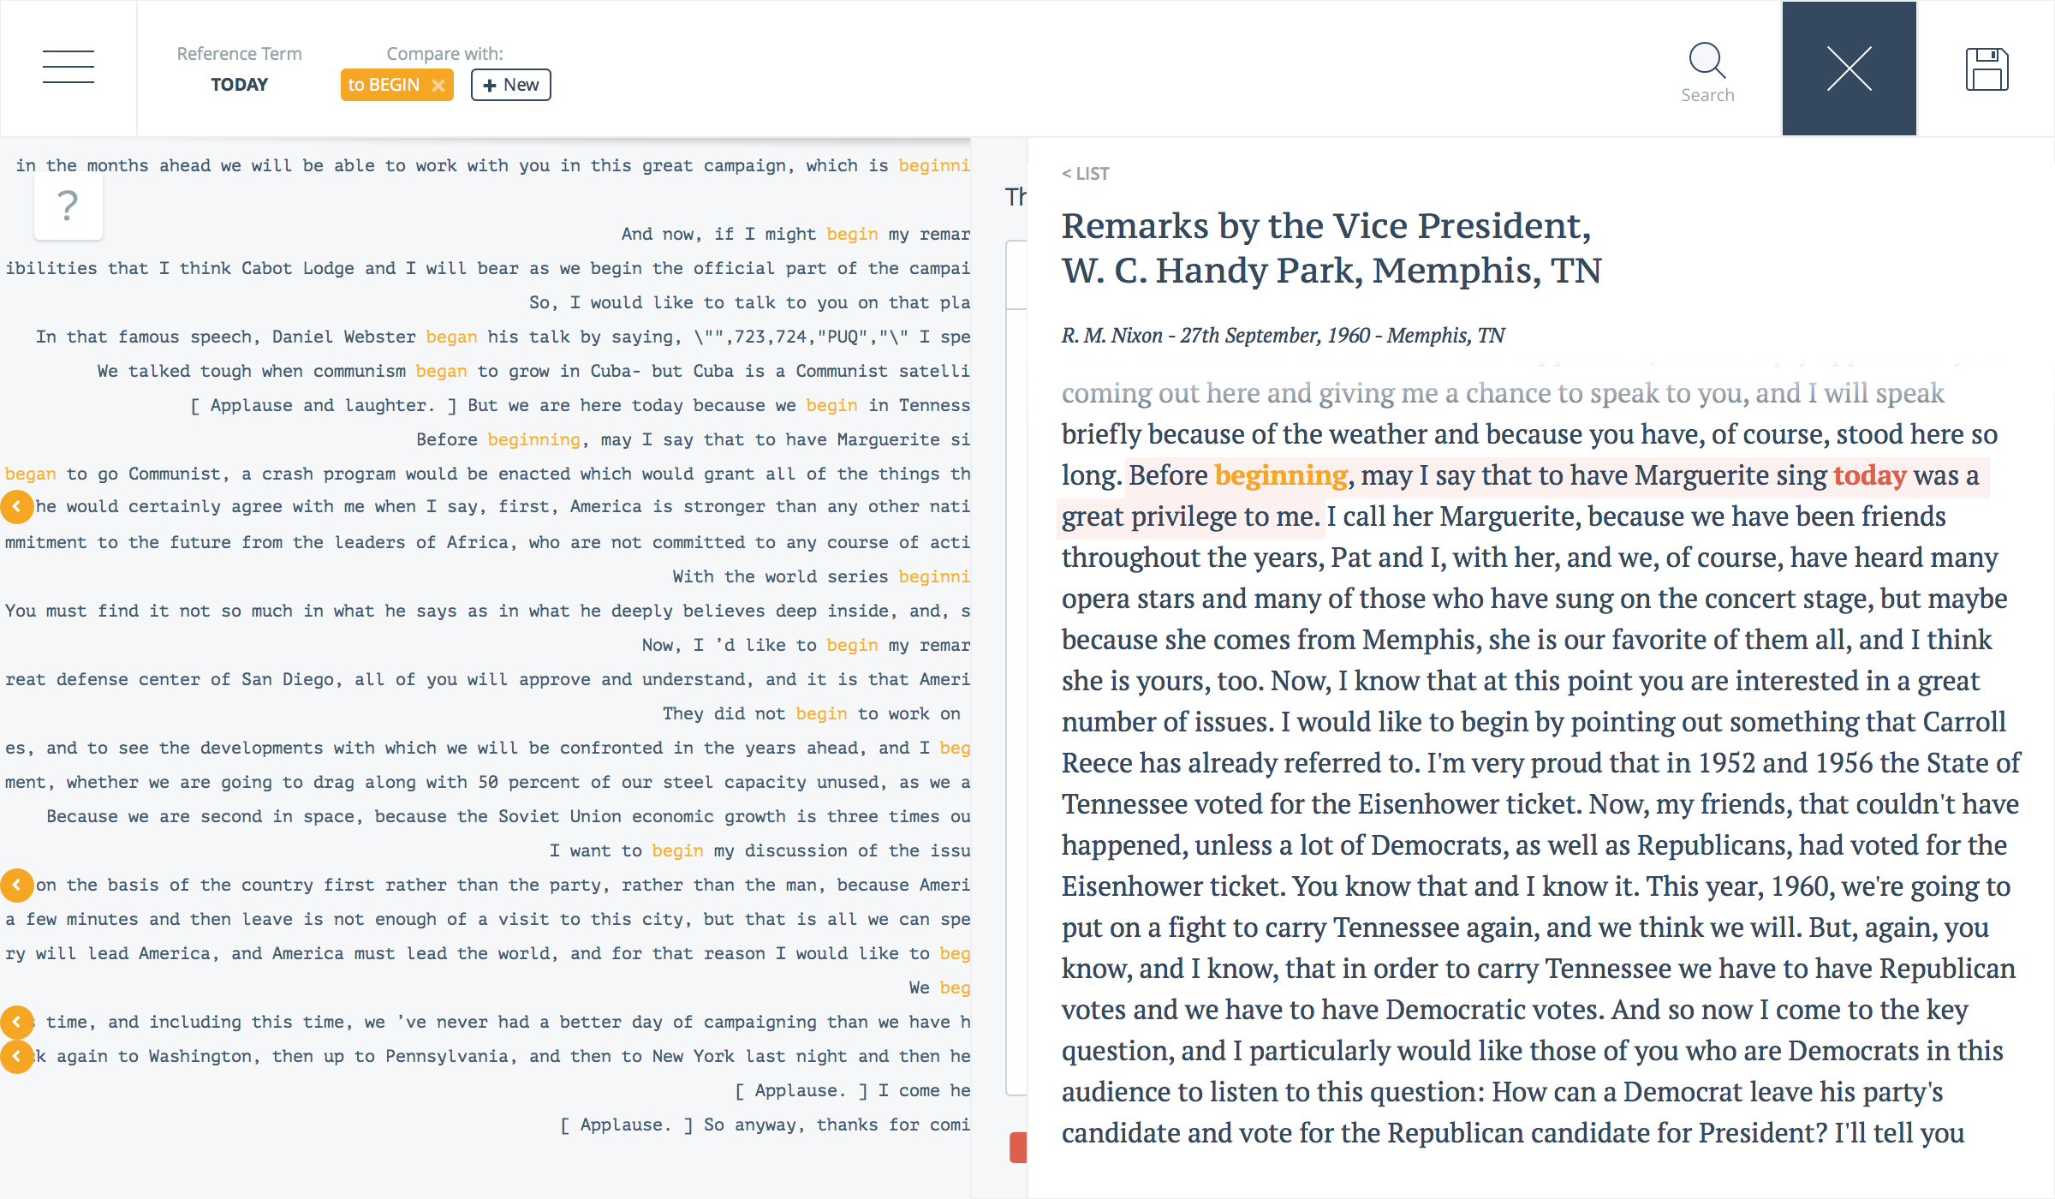Click orange arrow beside 'he would certainly agree'
Screen dimensions: 2055x1199
click(16, 507)
